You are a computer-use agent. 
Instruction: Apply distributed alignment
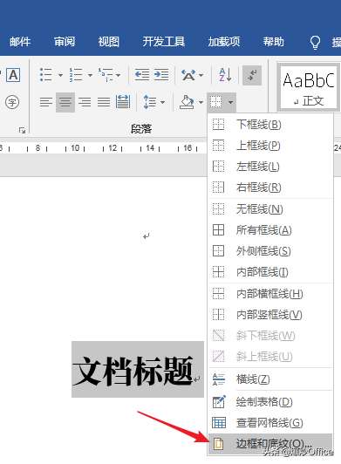click(123, 102)
